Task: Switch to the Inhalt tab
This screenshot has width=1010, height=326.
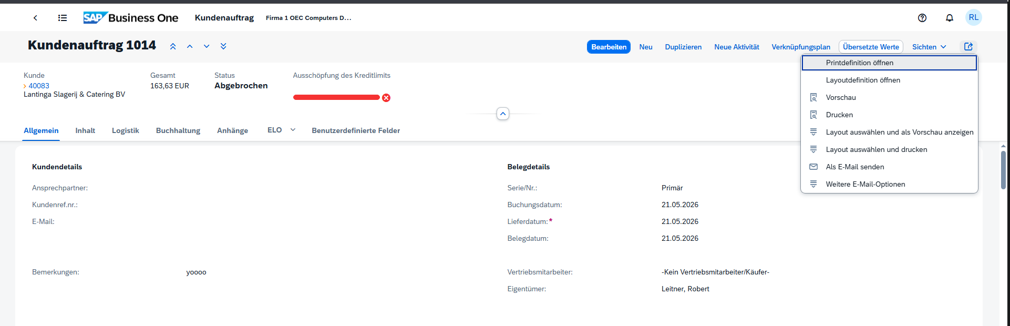Action: click(x=85, y=130)
